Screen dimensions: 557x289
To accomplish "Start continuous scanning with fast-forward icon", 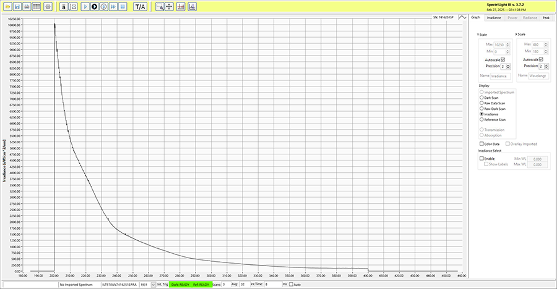I will (113, 7).
